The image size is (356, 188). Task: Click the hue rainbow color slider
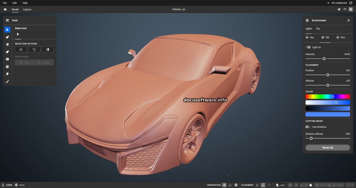(327, 96)
